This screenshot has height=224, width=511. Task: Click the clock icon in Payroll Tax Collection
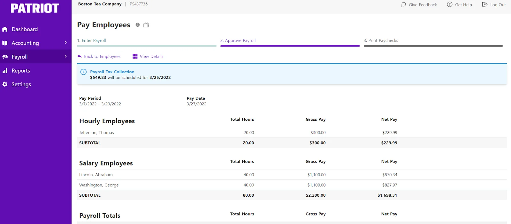(83, 72)
